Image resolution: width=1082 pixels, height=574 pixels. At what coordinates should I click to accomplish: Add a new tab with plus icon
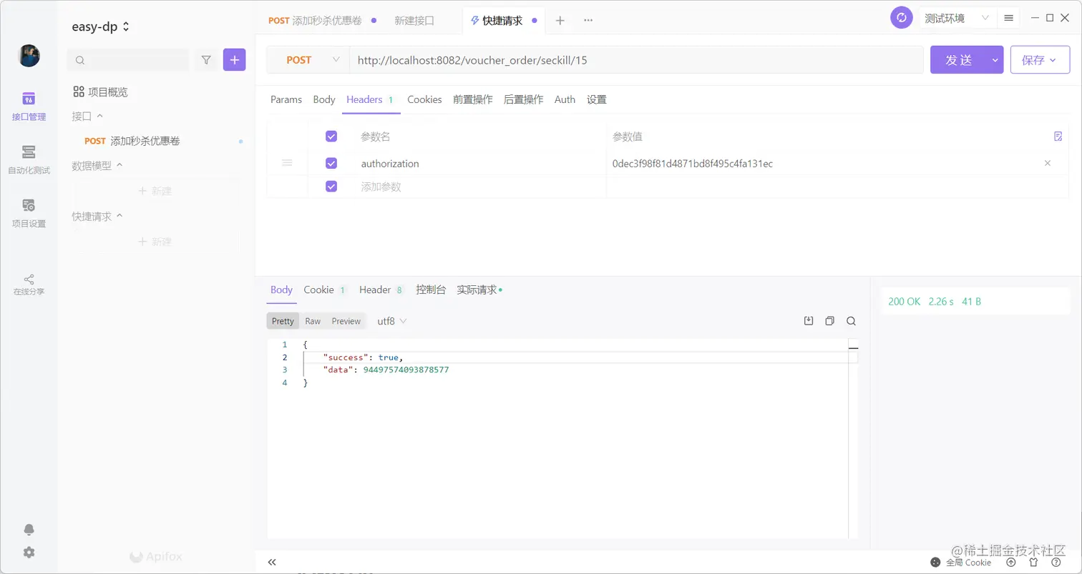tap(560, 21)
